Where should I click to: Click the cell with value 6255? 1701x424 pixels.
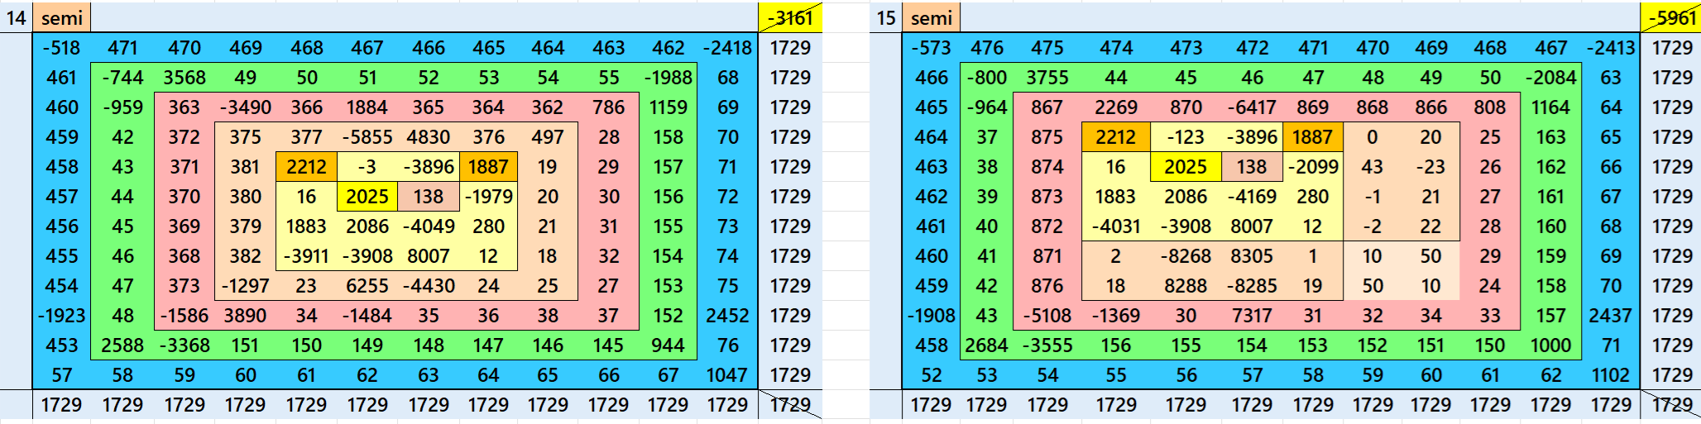tap(367, 286)
